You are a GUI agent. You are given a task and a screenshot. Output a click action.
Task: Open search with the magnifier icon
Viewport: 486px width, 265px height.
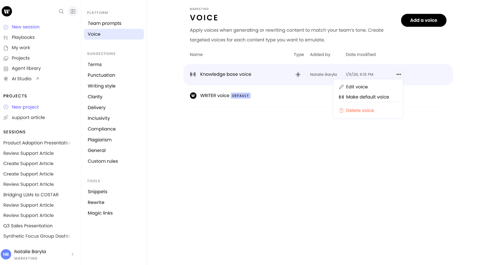[x=61, y=12]
